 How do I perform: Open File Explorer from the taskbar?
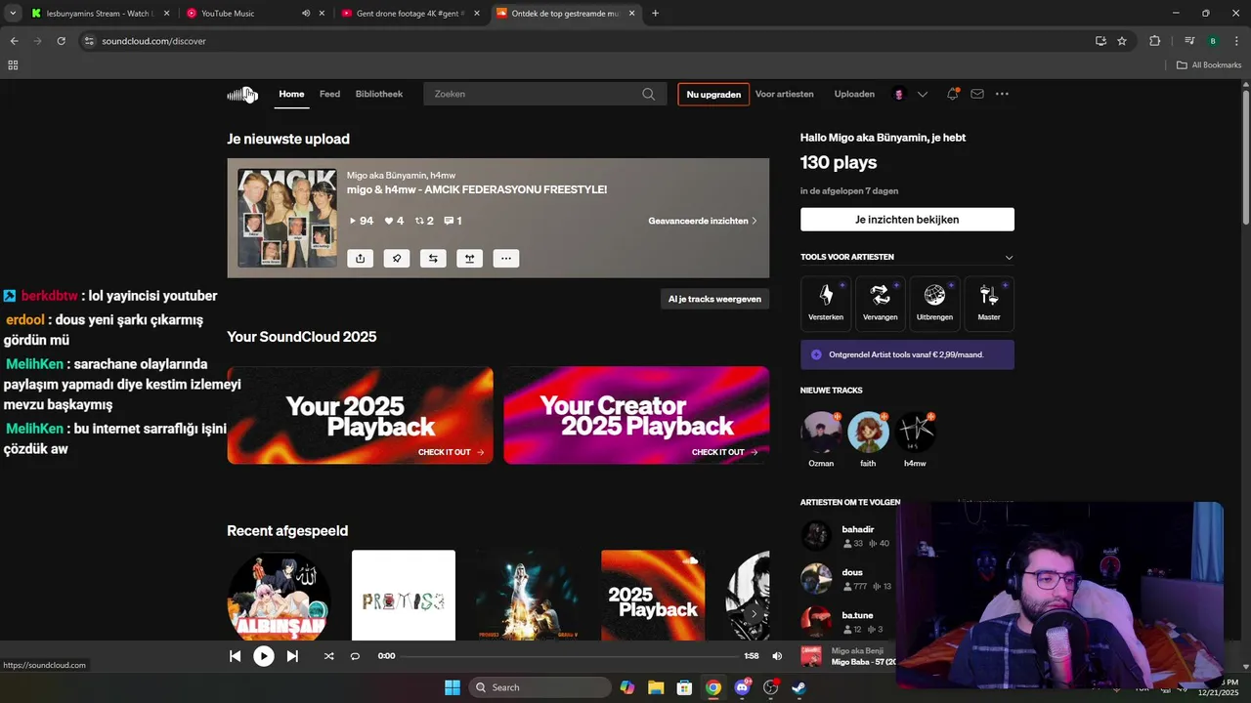coord(656,687)
